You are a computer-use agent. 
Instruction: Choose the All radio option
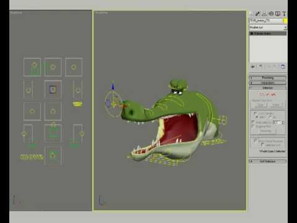point(270,117)
